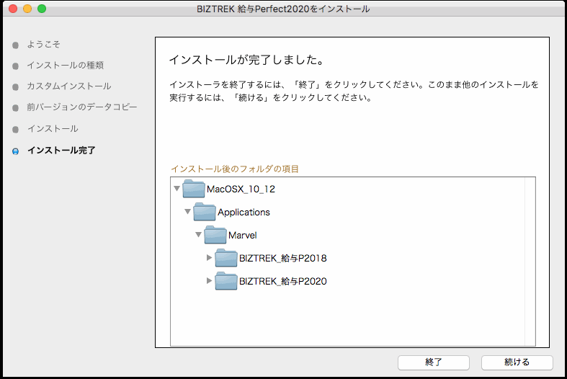This screenshot has width=567, height=379.
Task: Click the ようこそ step bullet icon
Action: (x=15, y=45)
